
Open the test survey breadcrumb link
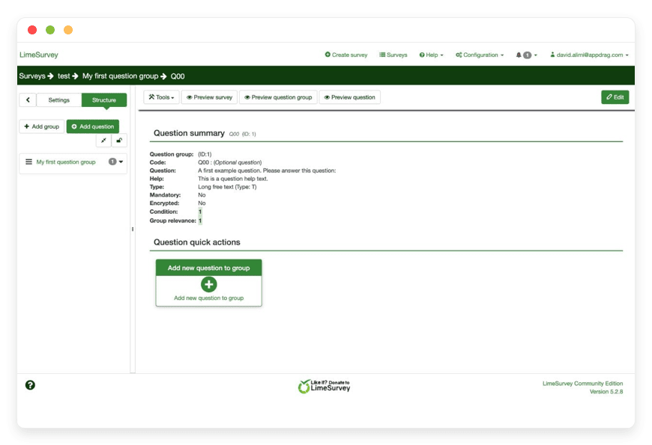(x=64, y=76)
